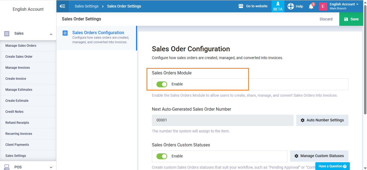Click the Discard button

click(x=326, y=19)
